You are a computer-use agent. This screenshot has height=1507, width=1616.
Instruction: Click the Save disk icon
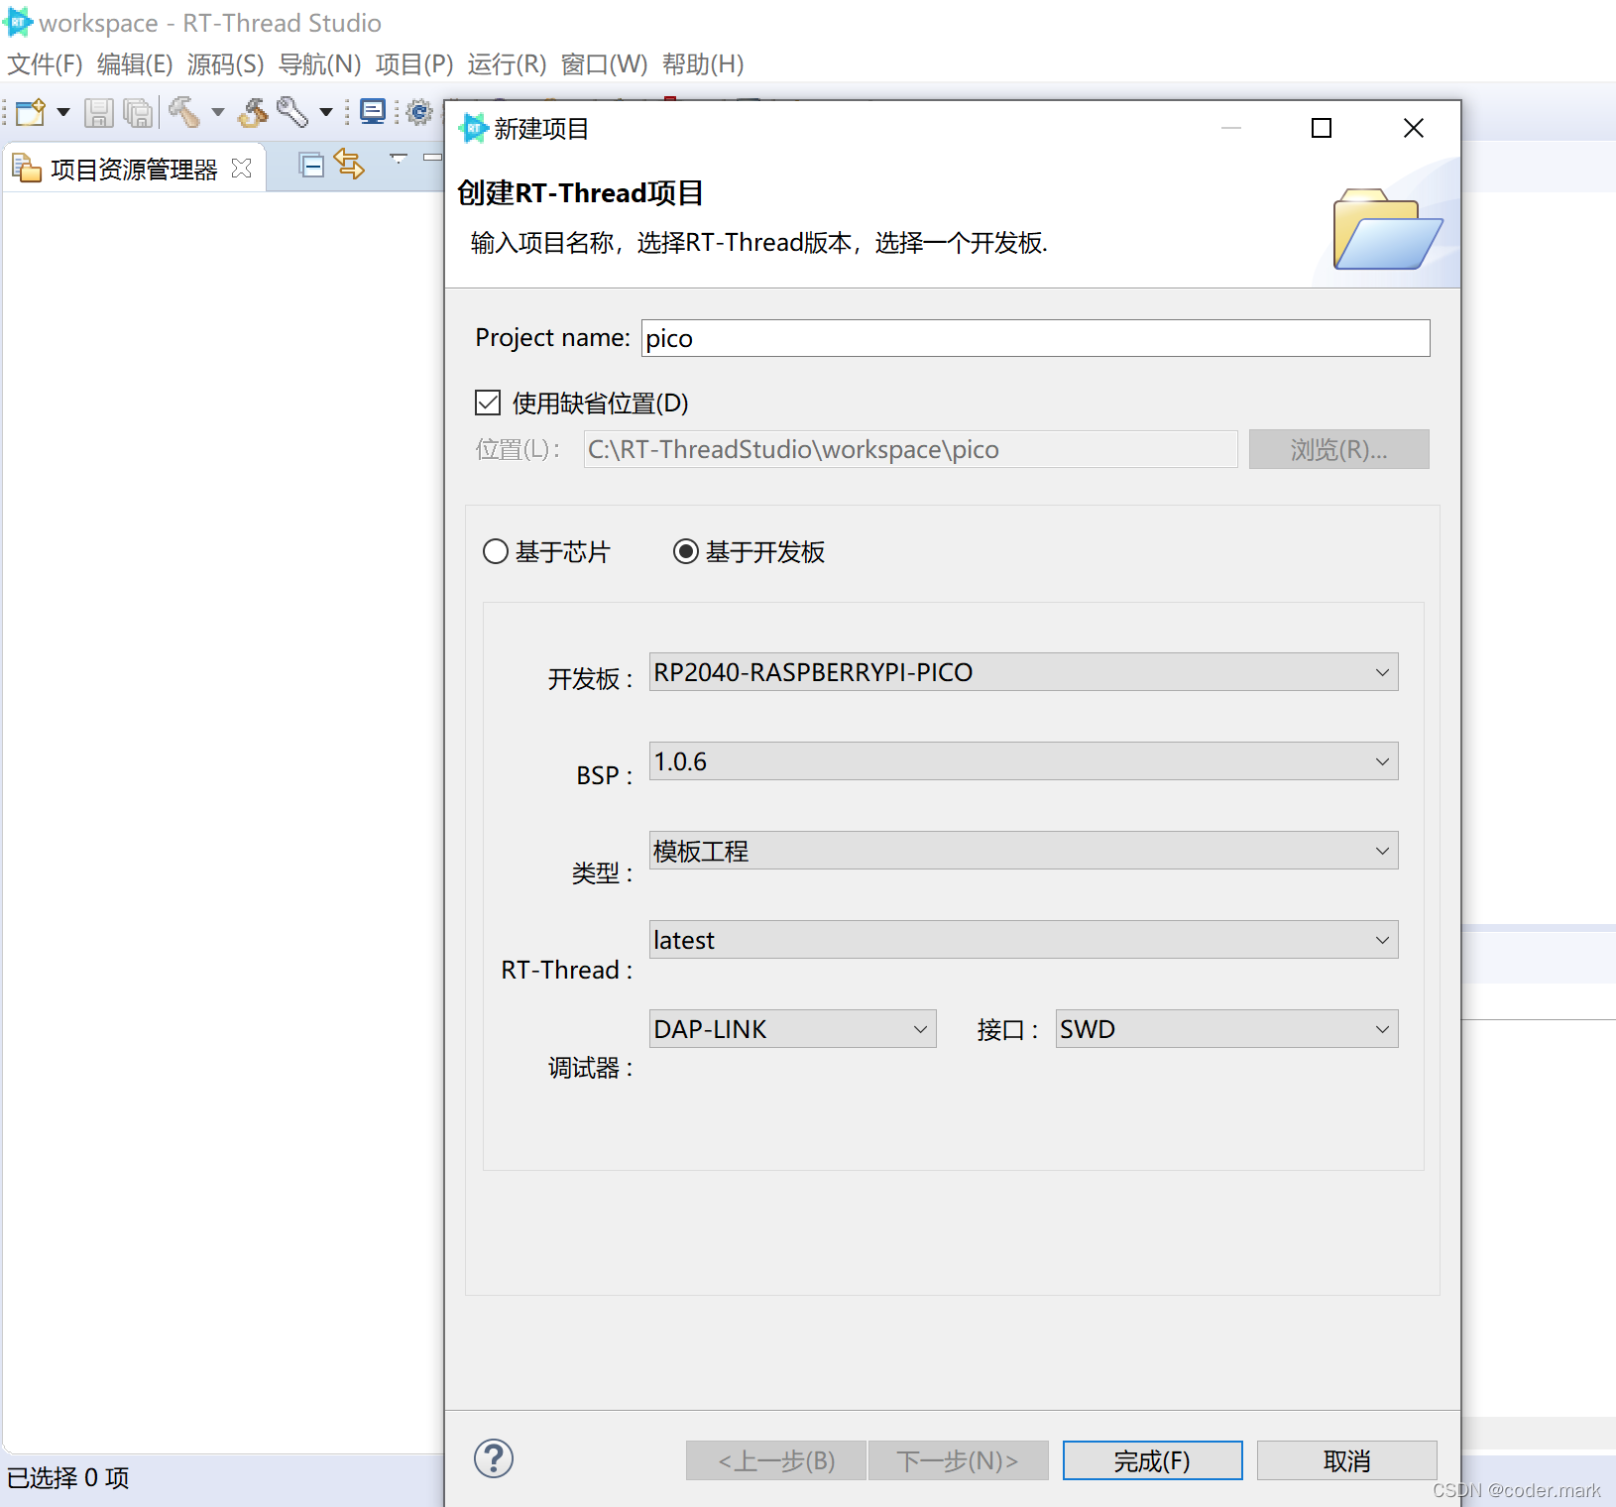(98, 112)
